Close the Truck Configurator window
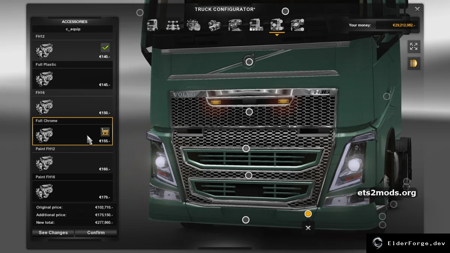The width and height of the screenshot is (450, 253). coord(417,9)
